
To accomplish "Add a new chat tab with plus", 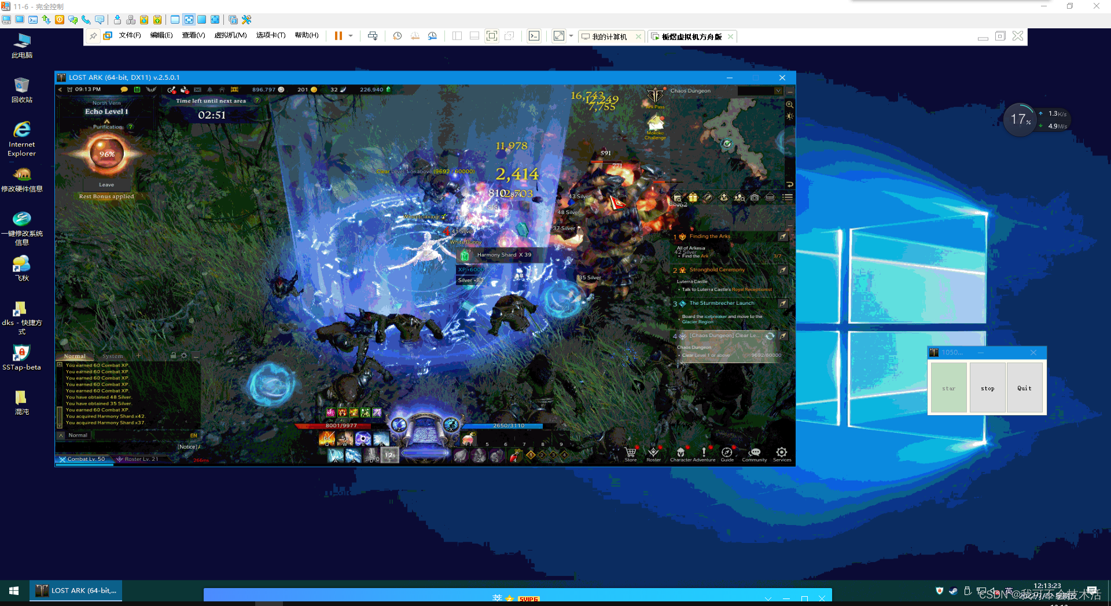I will (x=138, y=356).
